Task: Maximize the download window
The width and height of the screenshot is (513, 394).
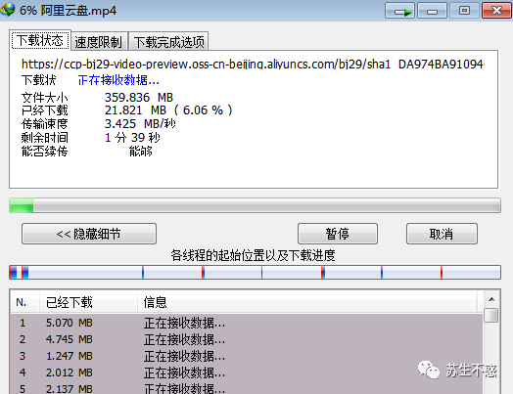Action: [464, 11]
